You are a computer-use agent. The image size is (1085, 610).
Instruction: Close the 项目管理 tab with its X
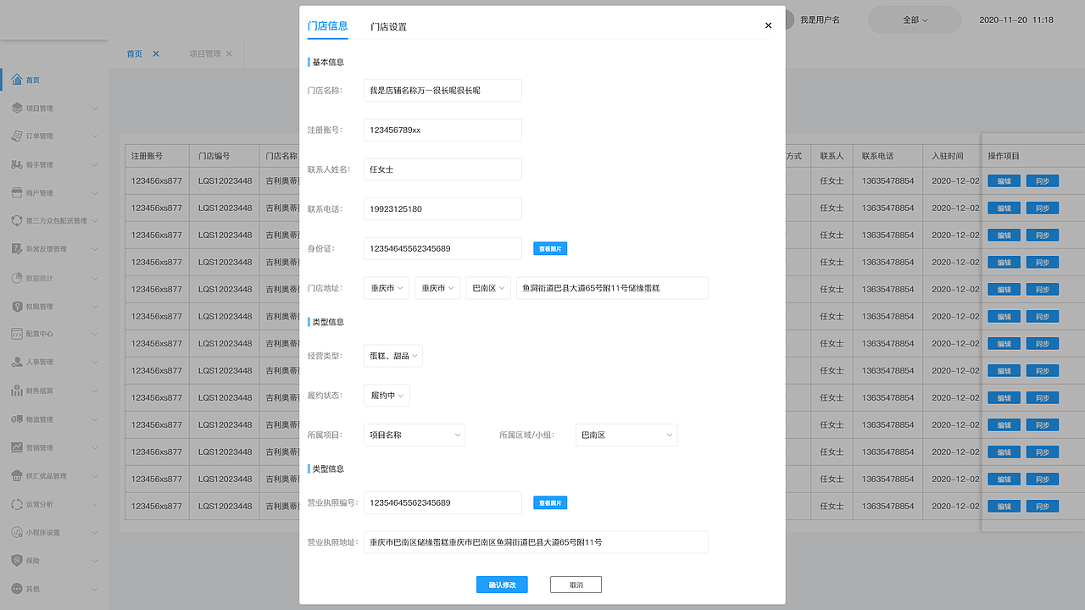point(229,53)
